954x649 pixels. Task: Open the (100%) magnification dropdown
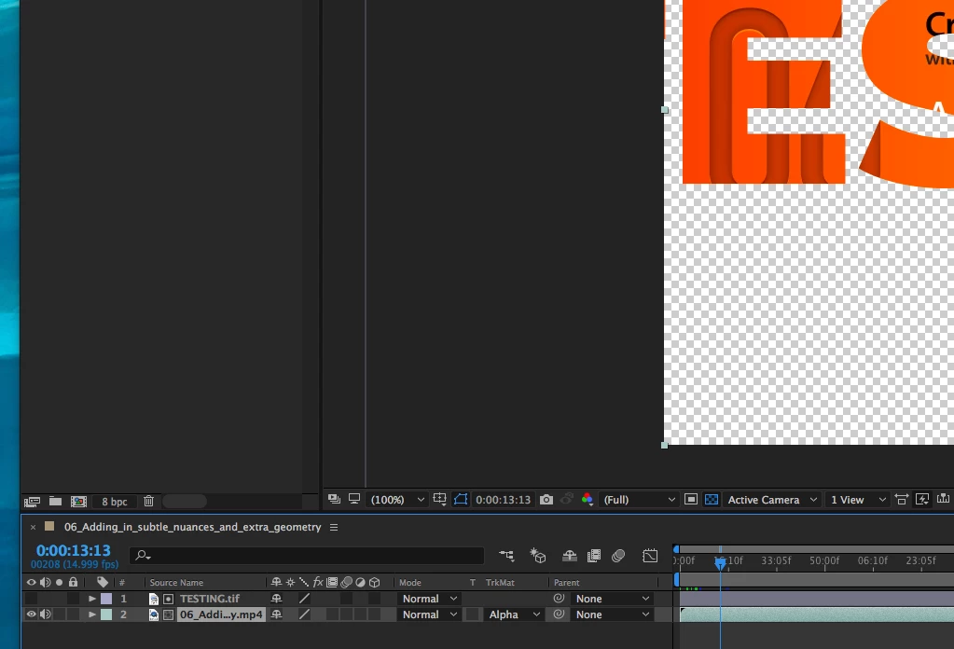click(x=396, y=500)
